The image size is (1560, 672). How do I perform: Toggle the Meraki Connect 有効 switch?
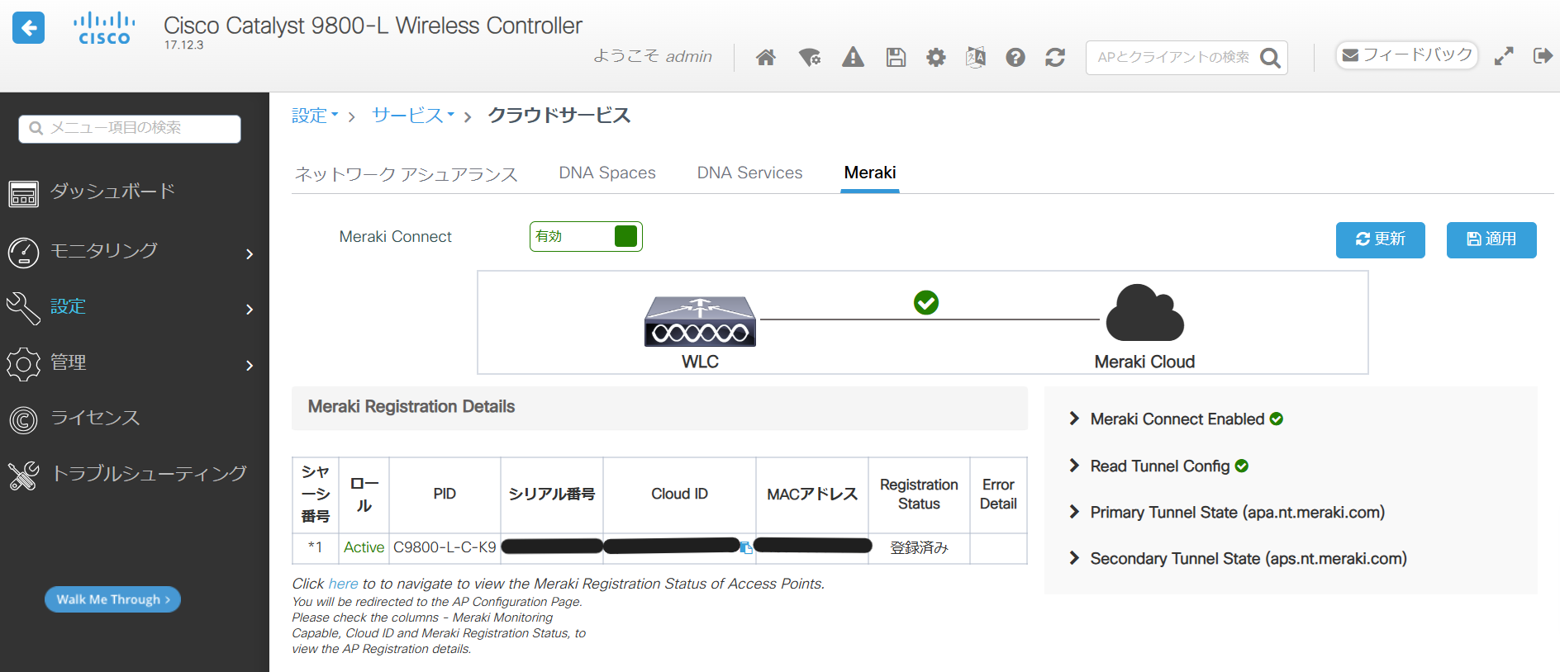tap(586, 236)
